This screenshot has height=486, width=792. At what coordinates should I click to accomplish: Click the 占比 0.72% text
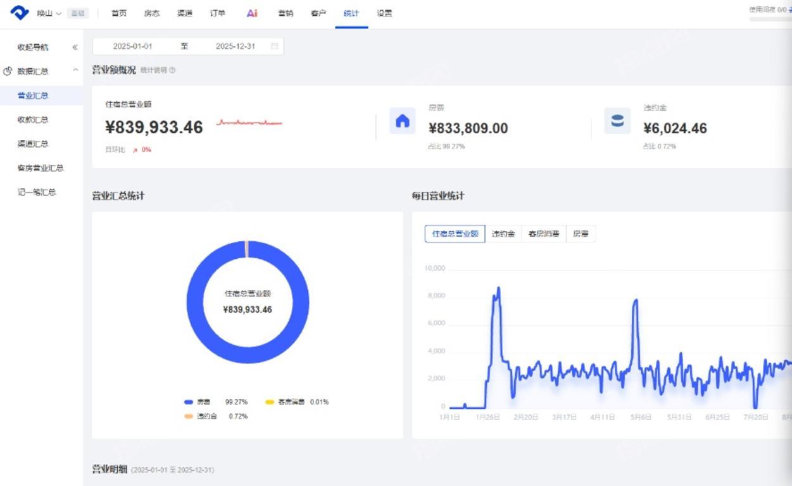click(660, 146)
